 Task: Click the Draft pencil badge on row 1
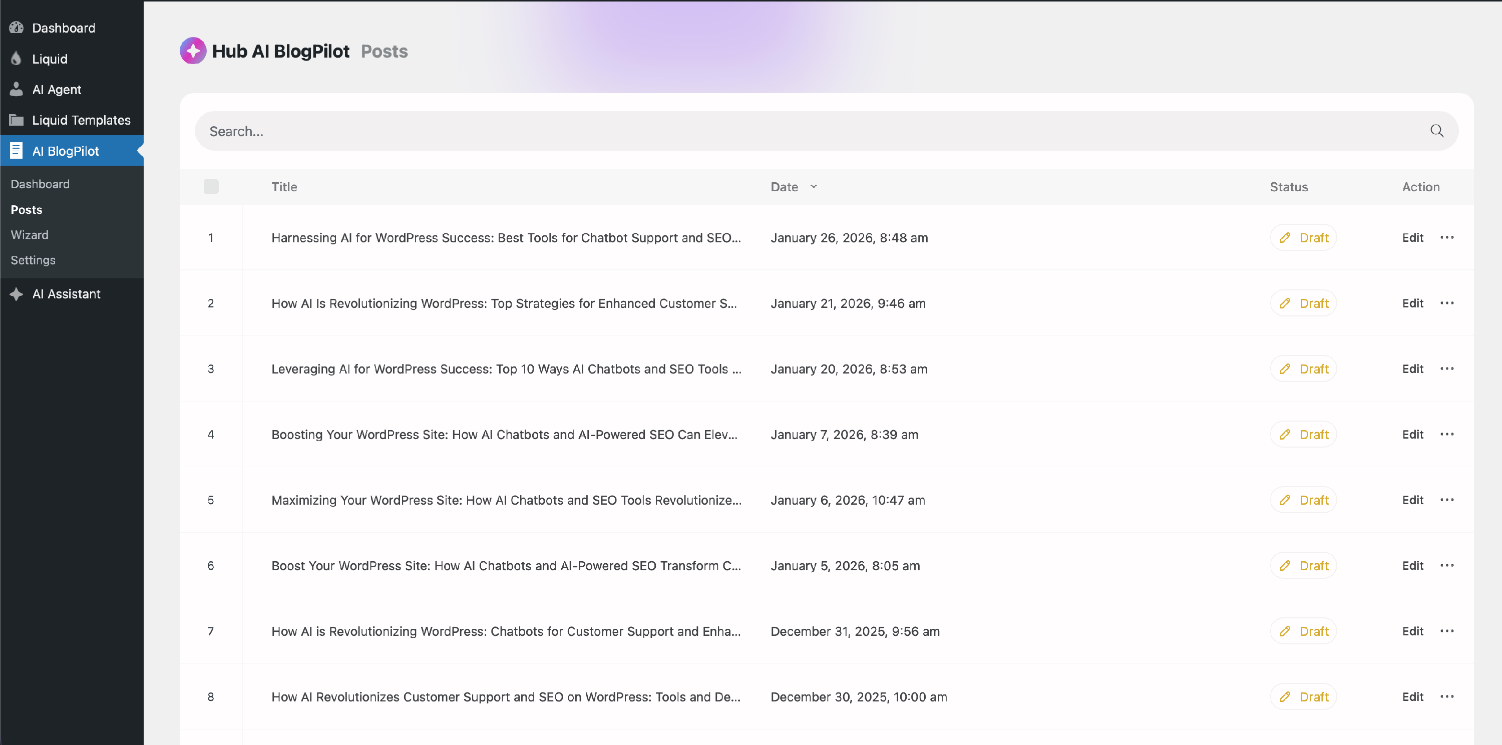coord(1303,238)
